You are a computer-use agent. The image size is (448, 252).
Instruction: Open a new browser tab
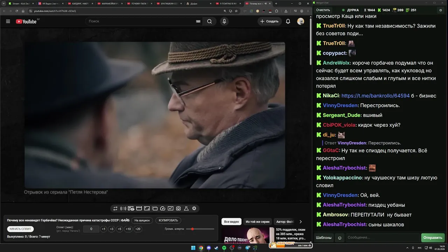point(276,3)
